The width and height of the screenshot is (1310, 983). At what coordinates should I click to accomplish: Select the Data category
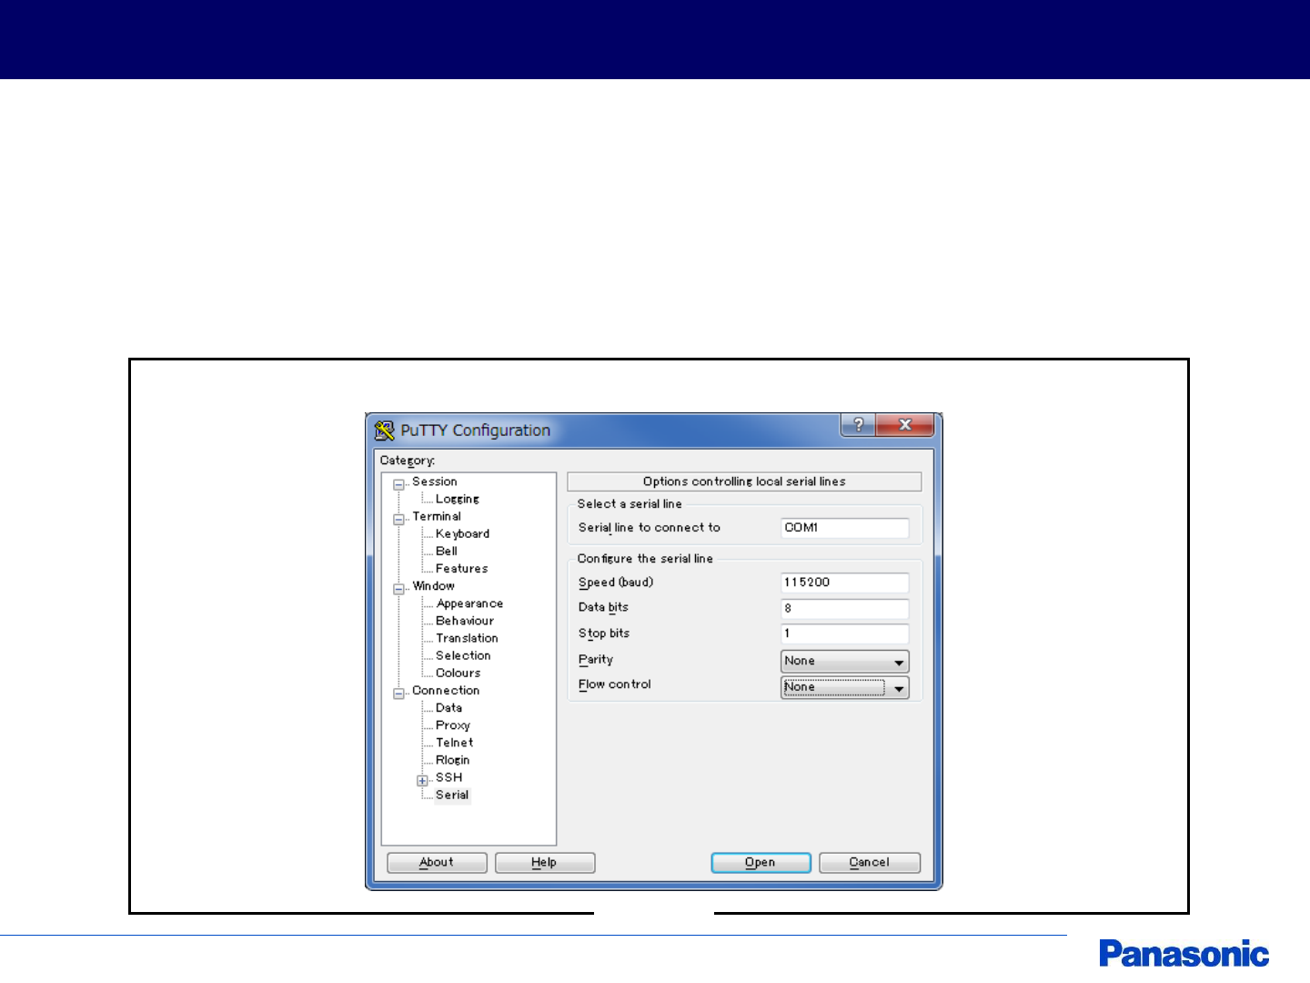pyautogui.click(x=449, y=707)
